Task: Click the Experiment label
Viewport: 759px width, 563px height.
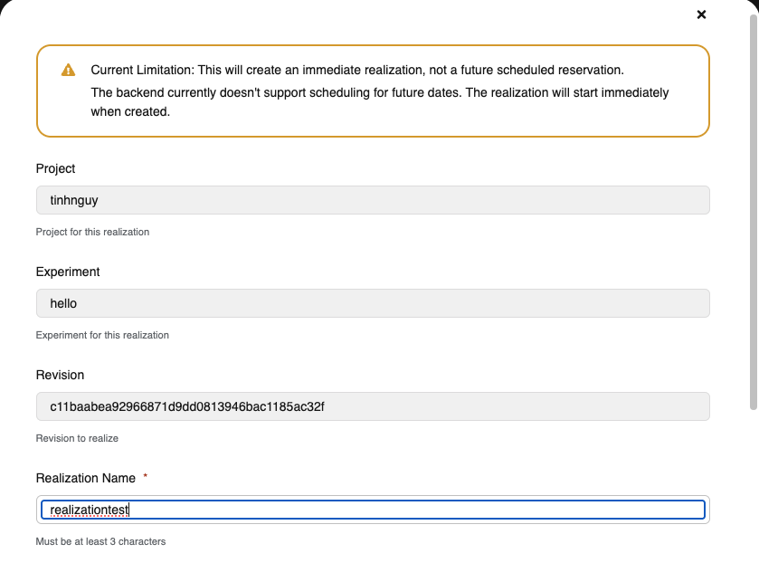Action: pyautogui.click(x=68, y=272)
